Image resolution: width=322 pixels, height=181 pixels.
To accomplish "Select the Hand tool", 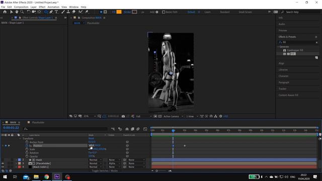I will [17, 12].
